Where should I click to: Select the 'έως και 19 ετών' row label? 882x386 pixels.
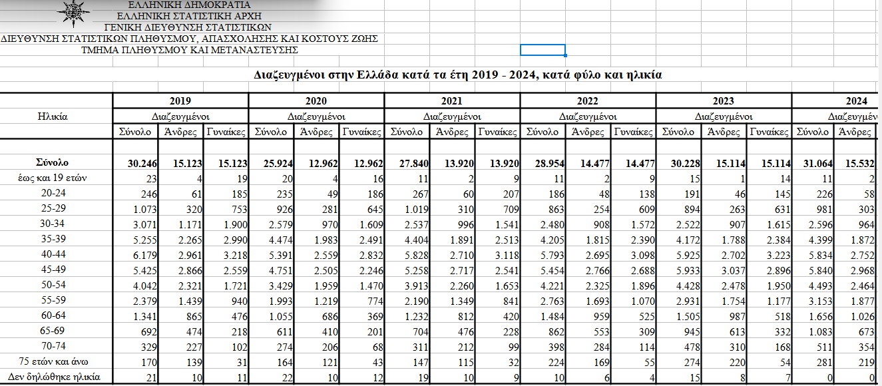pos(54,178)
